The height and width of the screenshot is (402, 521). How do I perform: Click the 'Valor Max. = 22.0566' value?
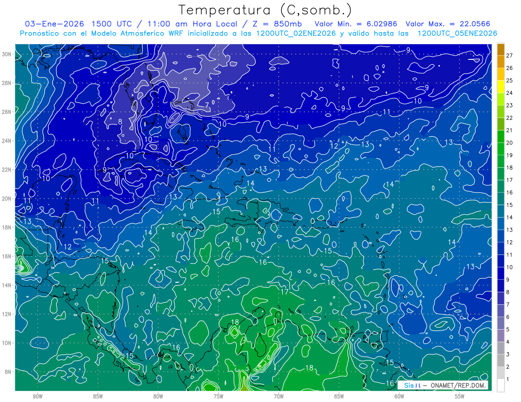coord(448,24)
